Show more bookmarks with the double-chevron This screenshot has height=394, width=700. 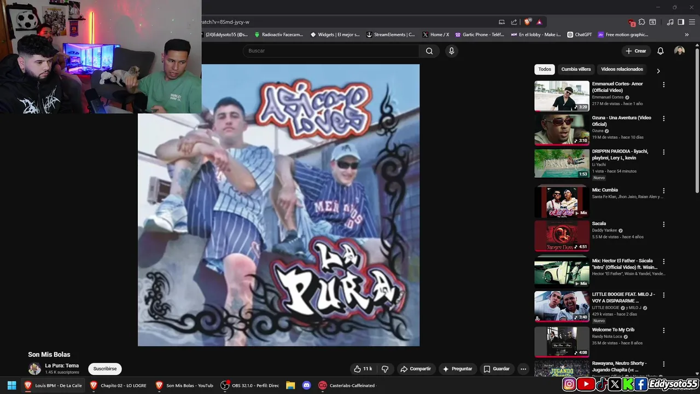pyautogui.click(x=687, y=34)
